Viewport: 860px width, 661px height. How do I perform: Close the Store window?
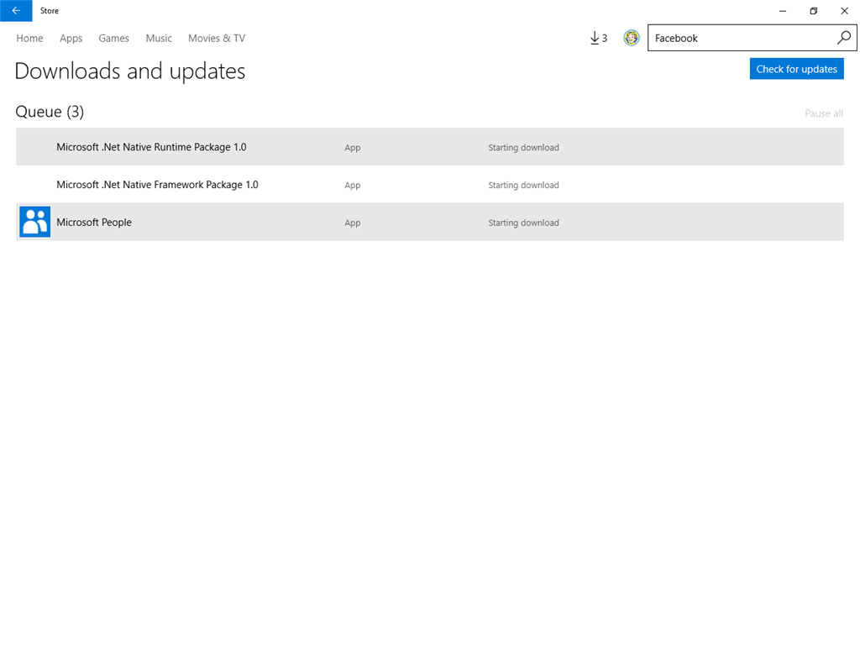click(x=845, y=11)
